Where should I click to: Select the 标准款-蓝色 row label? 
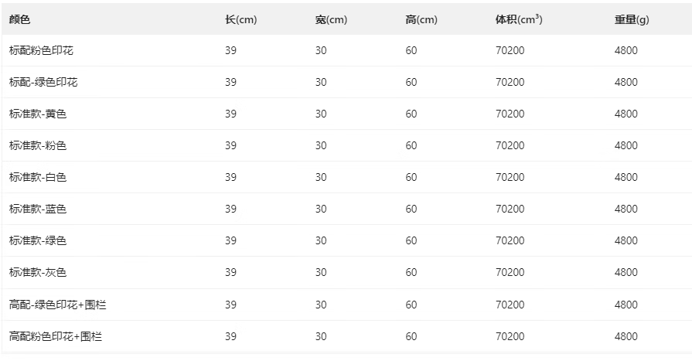38,209
